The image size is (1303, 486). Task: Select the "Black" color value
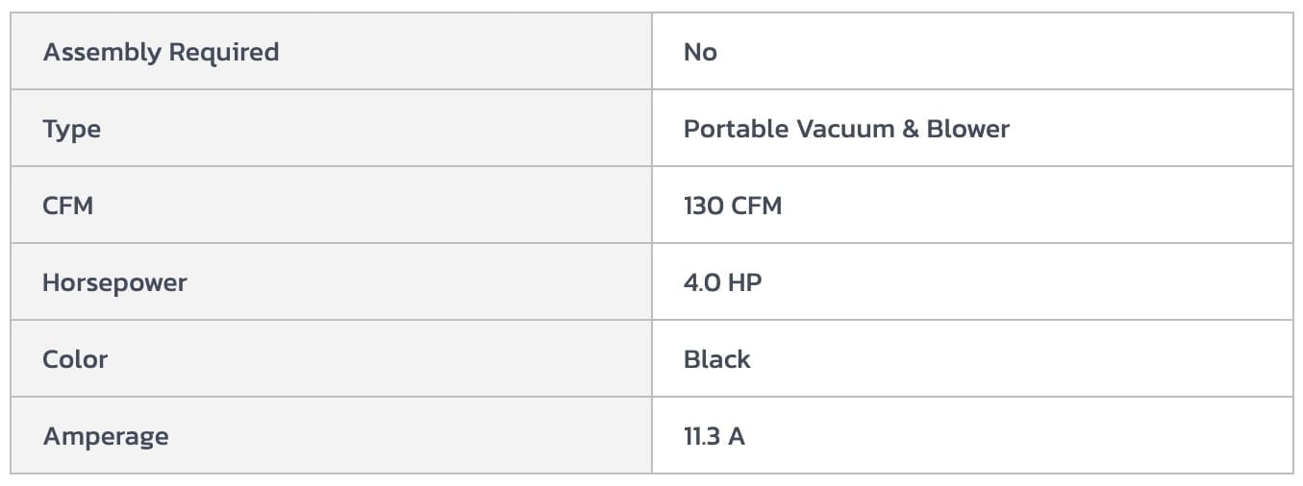716,359
